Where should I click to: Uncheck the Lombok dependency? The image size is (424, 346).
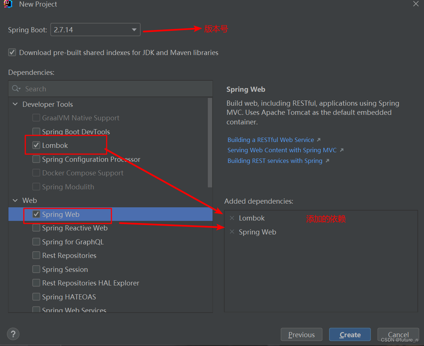tap(36, 145)
